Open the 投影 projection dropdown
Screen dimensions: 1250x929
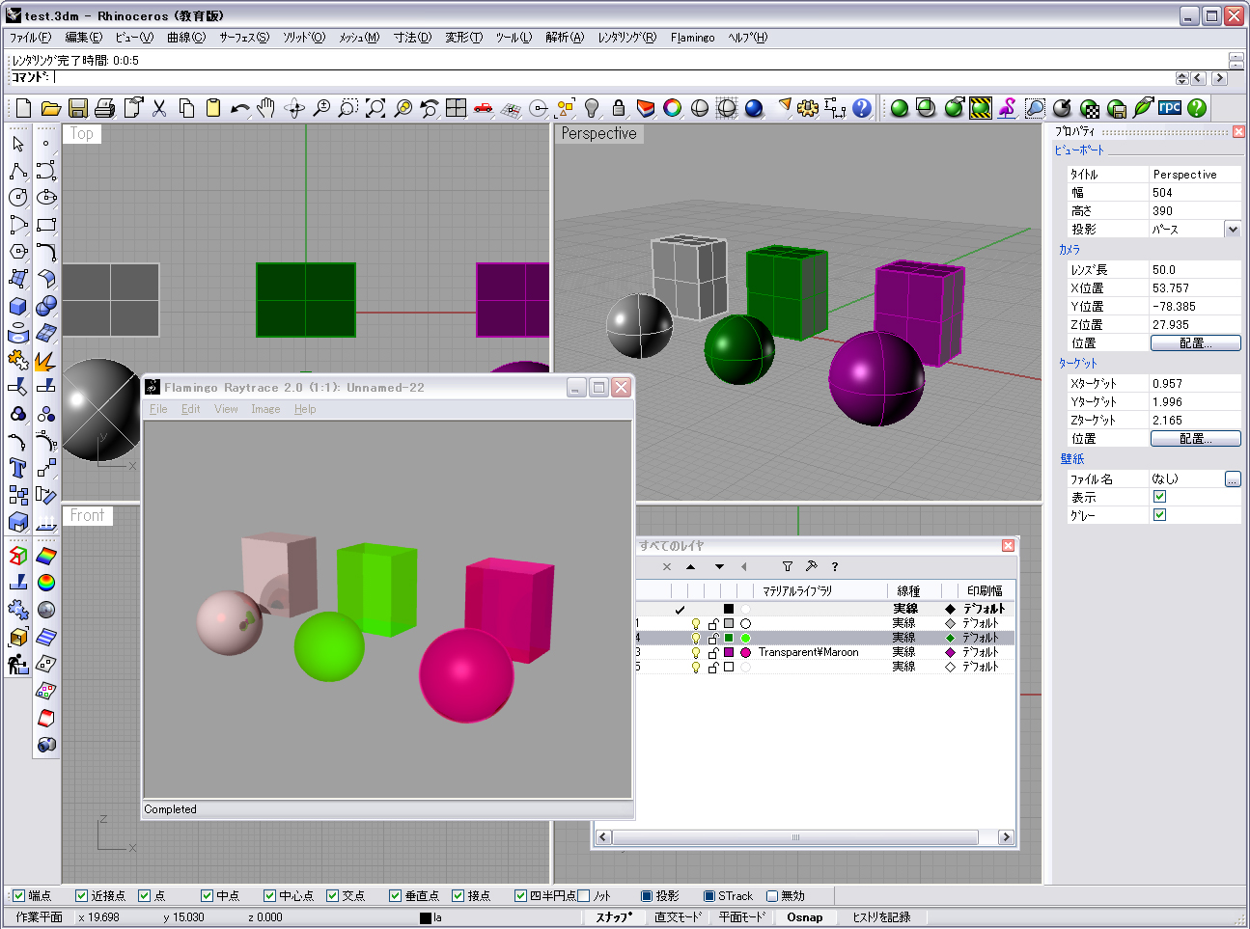coord(1232,230)
